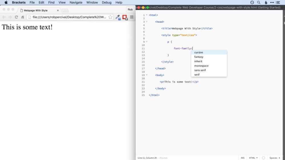285x160 pixels.
Task: Click the circular status icon in menu bar
Action: point(252,2)
